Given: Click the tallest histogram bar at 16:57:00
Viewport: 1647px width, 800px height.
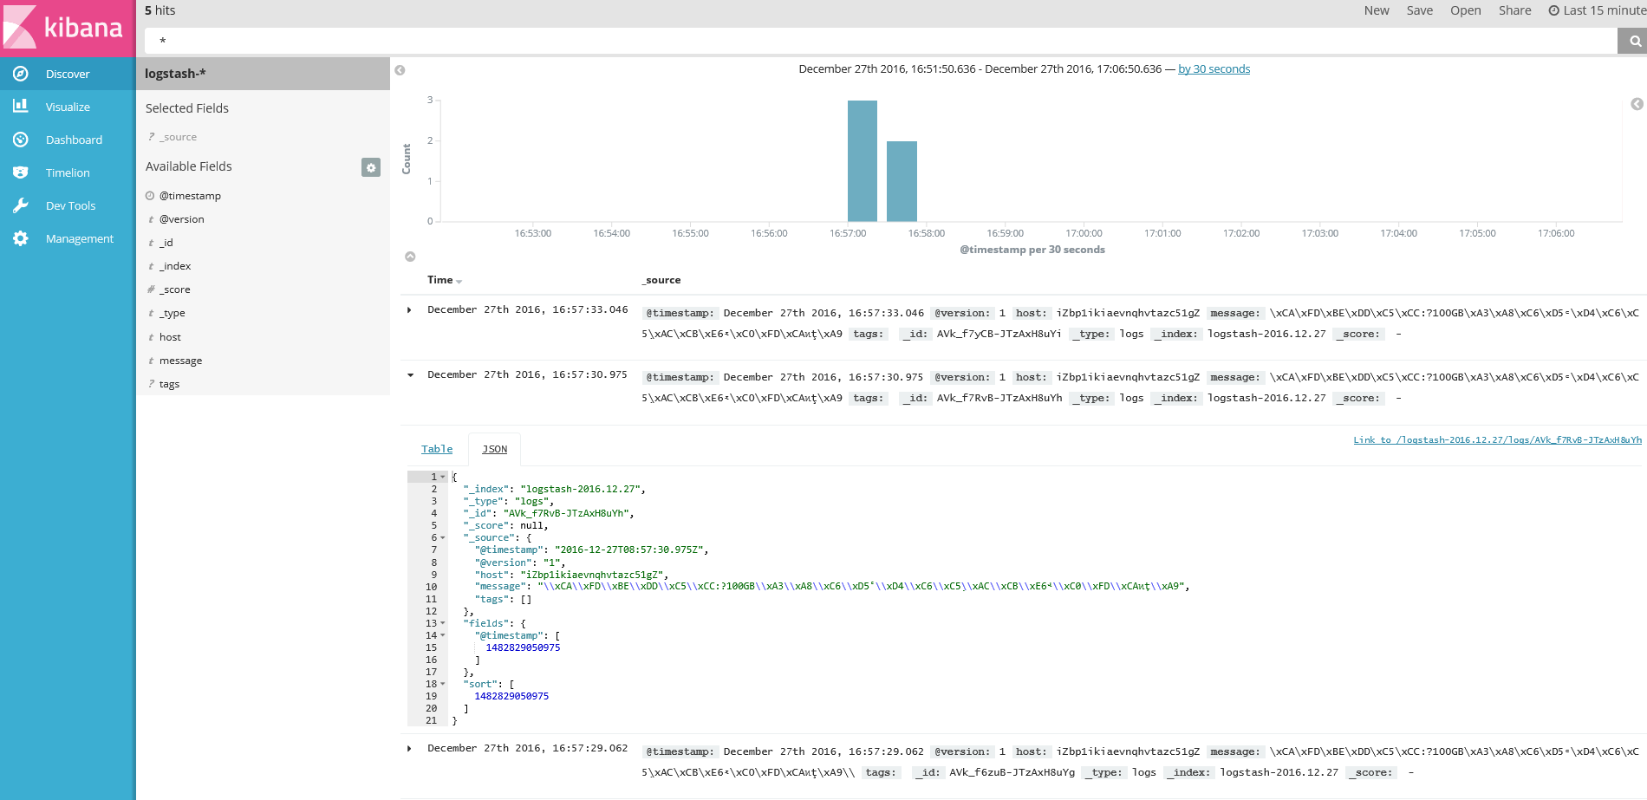Looking at the screenshot, I should coord(863,161).
